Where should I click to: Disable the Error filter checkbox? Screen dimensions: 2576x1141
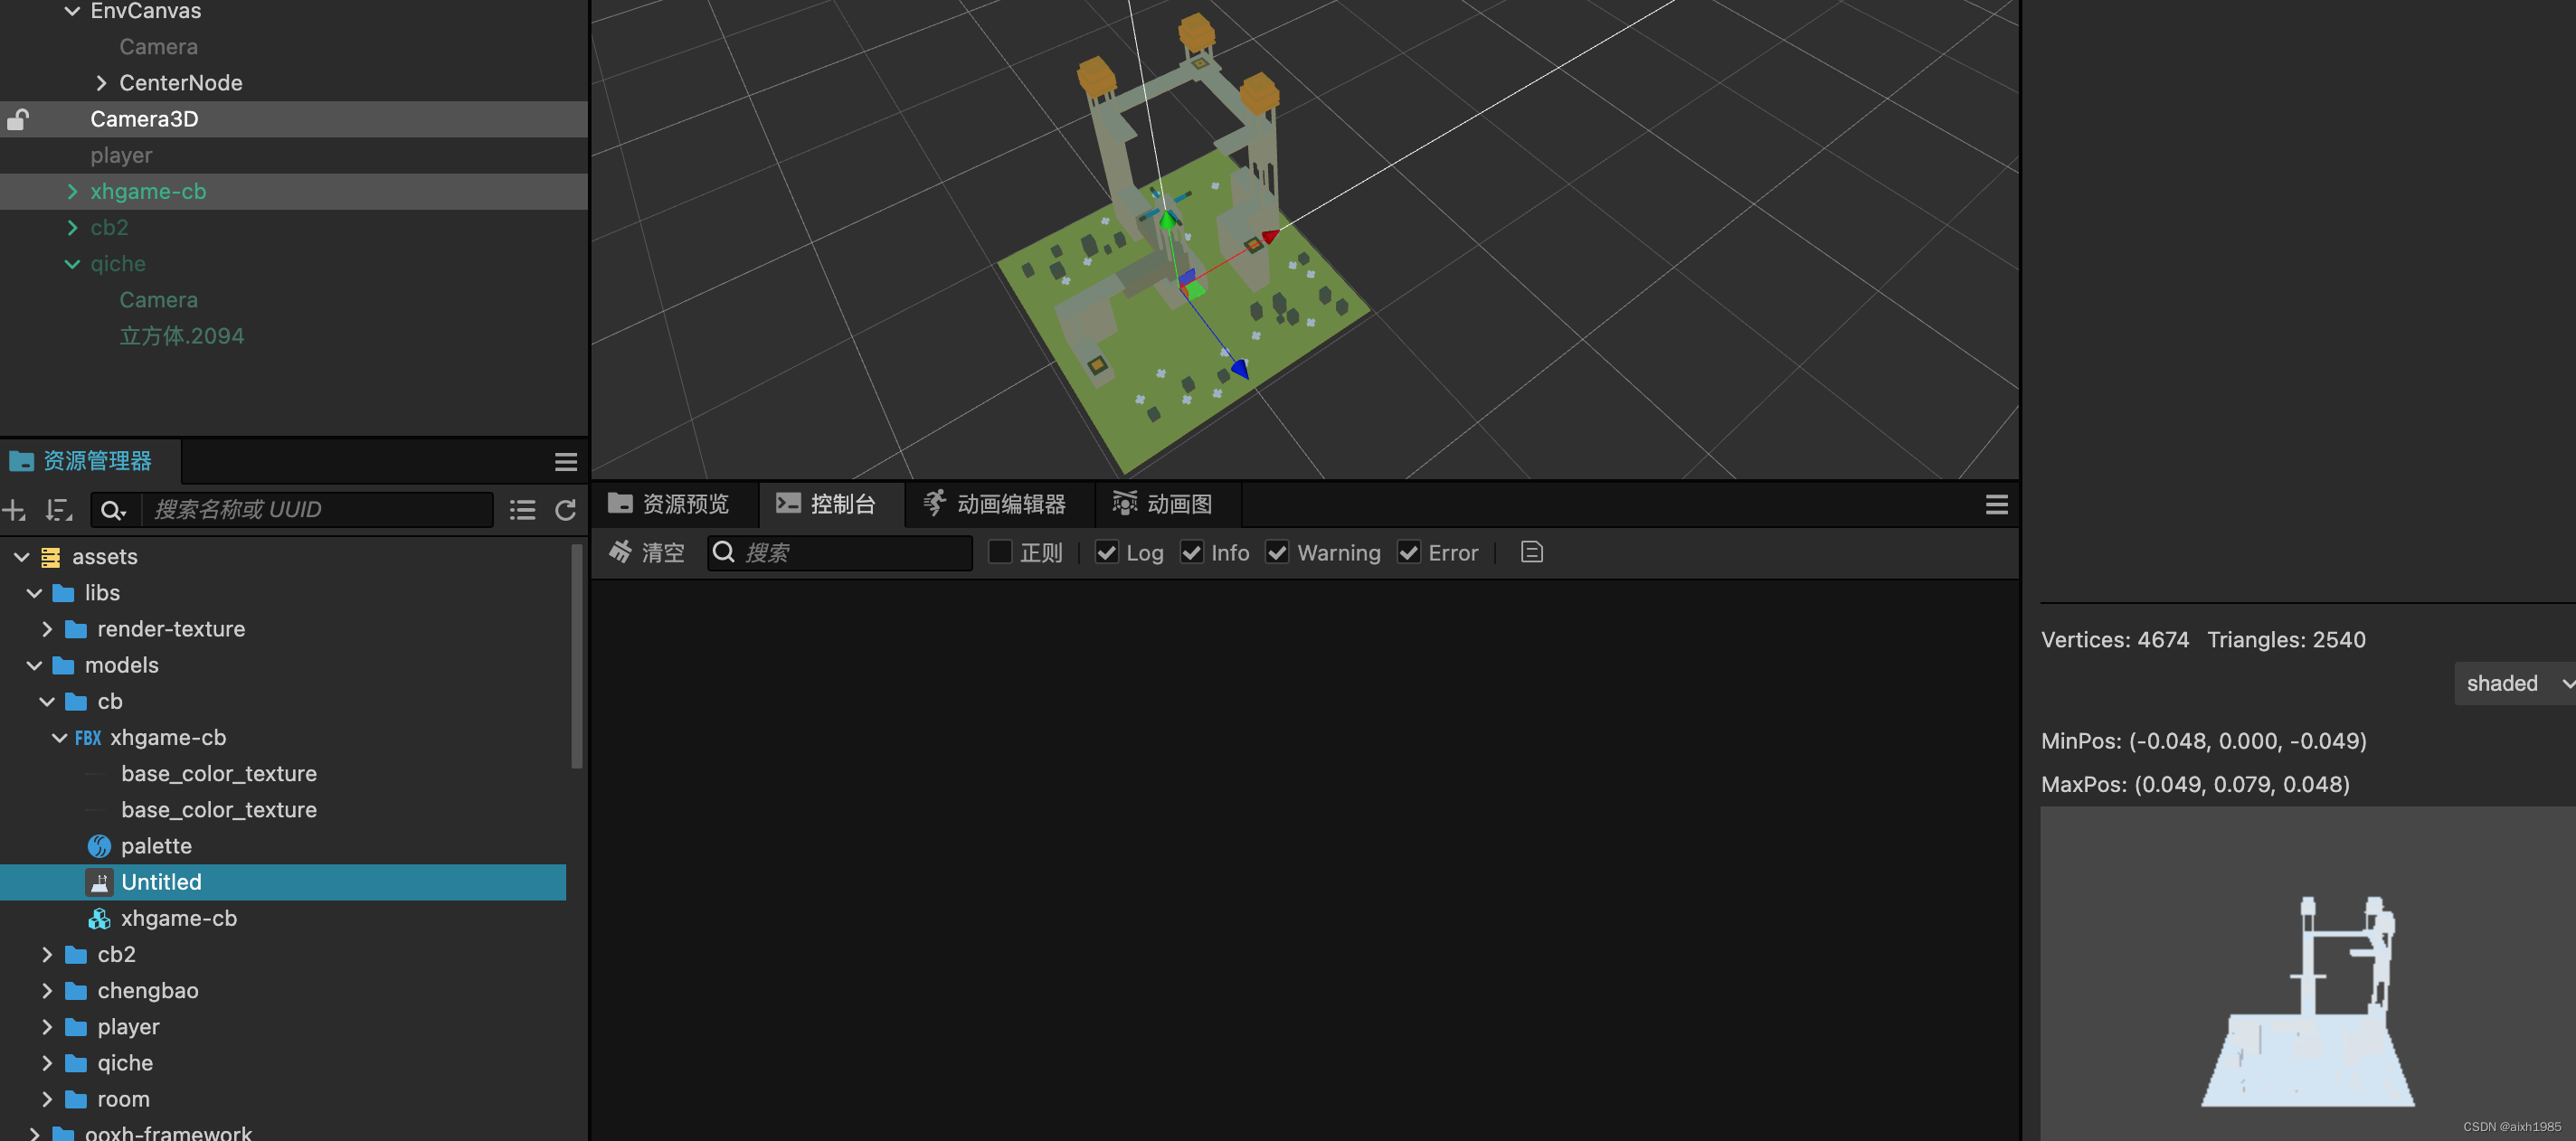1408,552
